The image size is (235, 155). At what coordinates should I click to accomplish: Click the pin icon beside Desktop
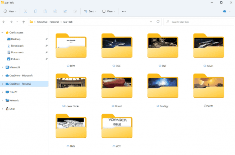[x=47, y=39]
